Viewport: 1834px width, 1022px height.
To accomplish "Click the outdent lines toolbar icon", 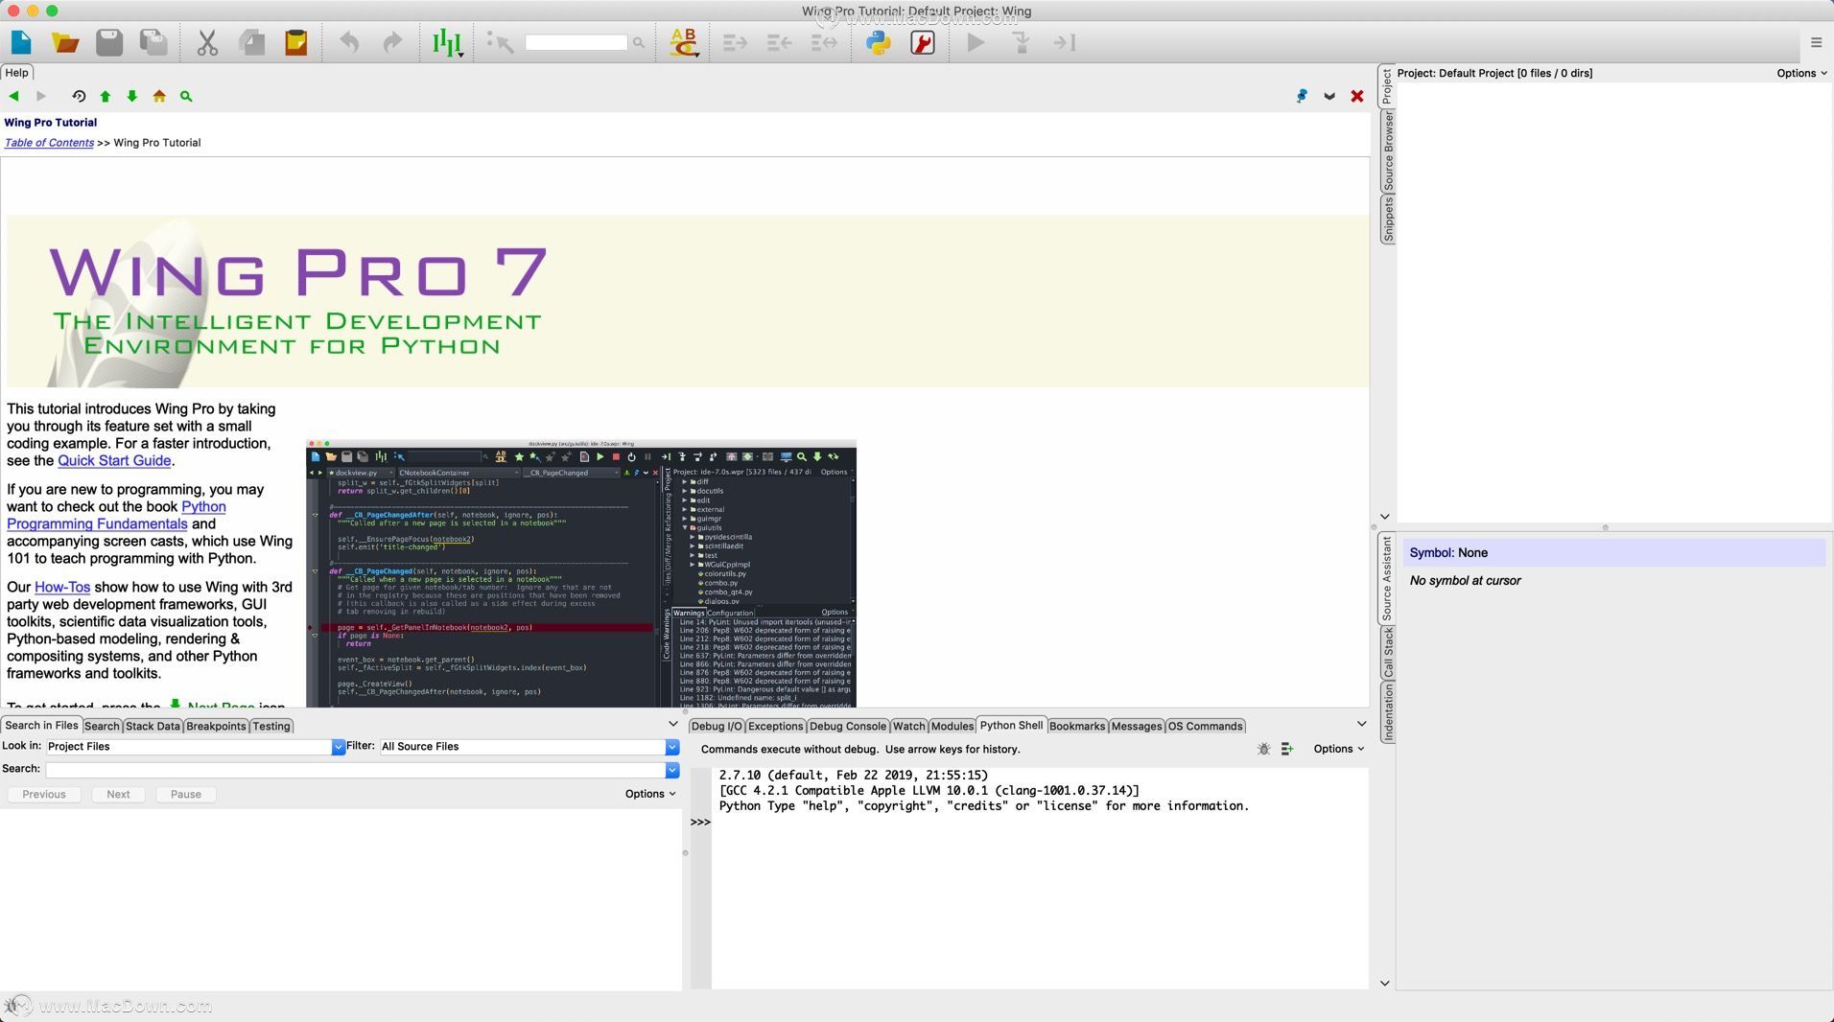I will (780, 42).
